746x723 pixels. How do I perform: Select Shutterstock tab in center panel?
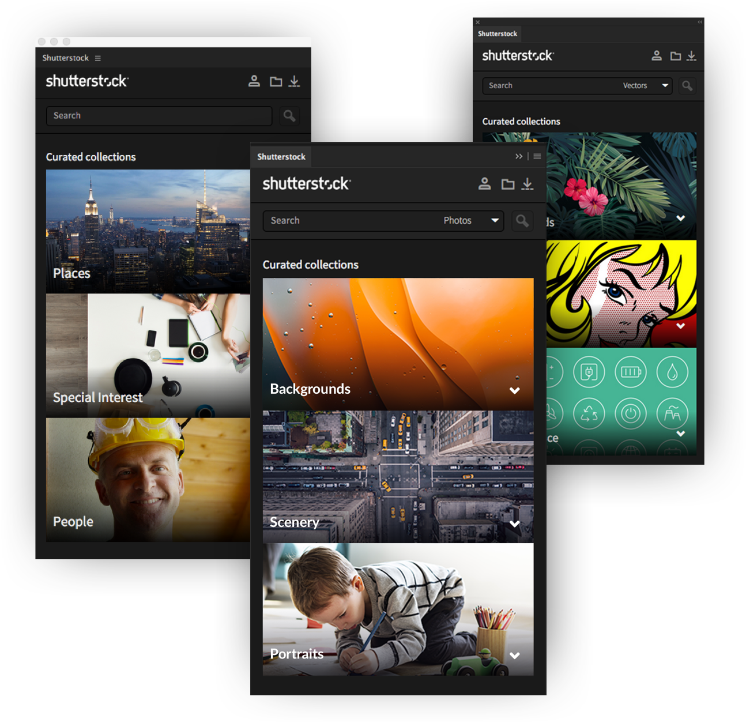[x=281, y=157]
